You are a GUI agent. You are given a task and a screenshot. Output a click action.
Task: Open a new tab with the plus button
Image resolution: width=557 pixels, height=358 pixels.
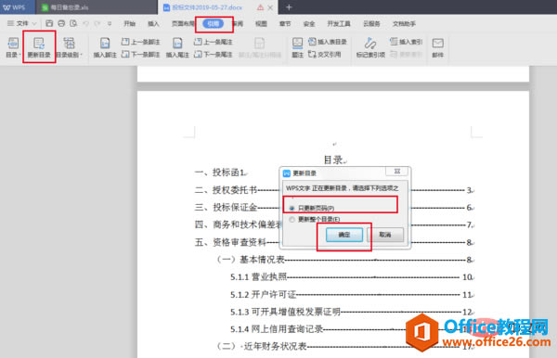[x=289, y=7]
